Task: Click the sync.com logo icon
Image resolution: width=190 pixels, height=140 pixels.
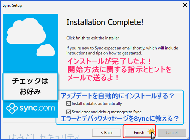Action: click(12, 108)
